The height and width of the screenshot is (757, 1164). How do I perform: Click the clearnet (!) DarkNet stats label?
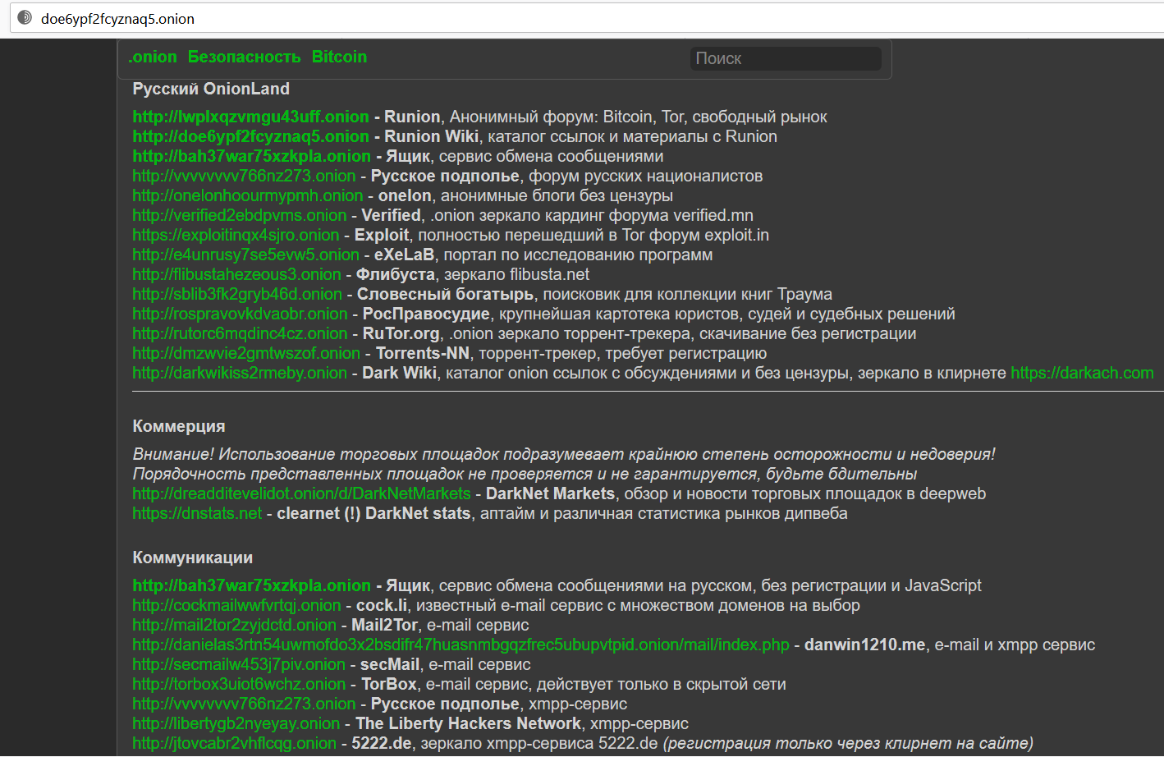tap(373, 513)
